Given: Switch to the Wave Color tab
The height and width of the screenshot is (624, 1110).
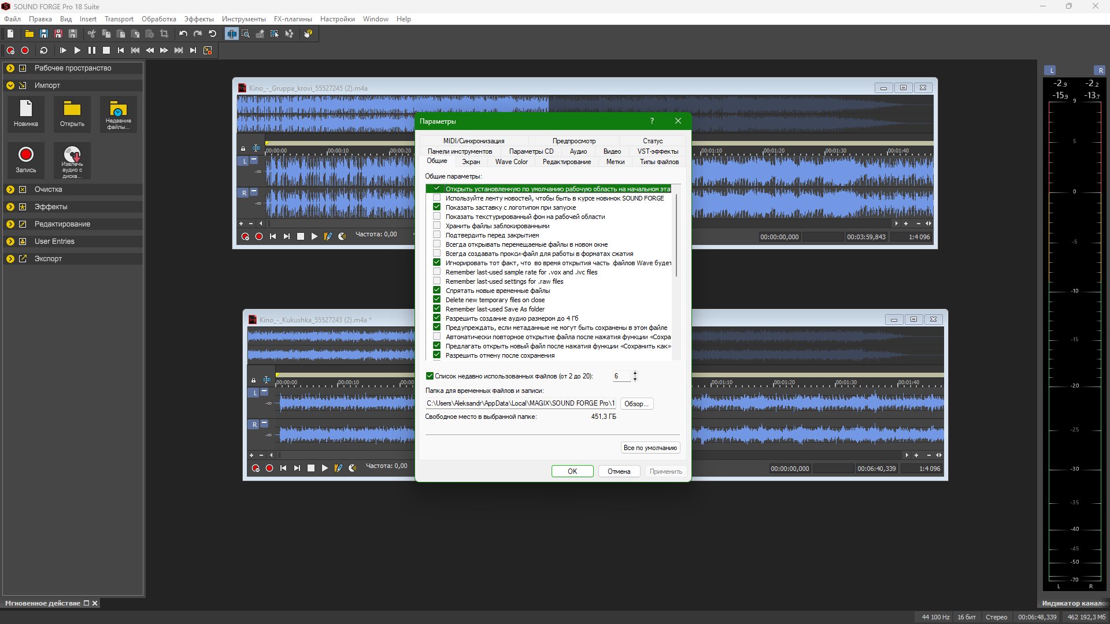Looking at the screenshot, I should click(x=511, y=162).
